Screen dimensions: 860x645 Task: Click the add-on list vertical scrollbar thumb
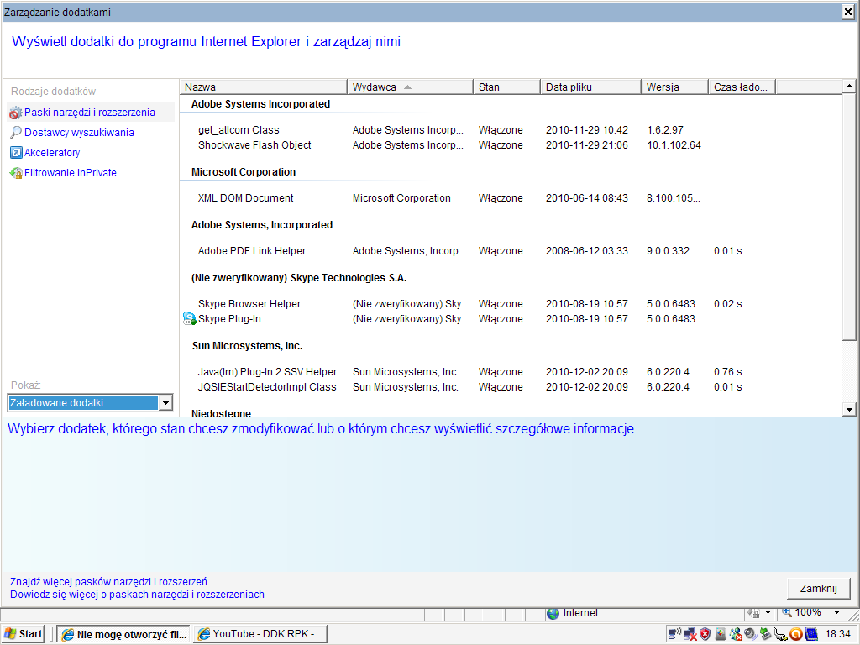[x=849, y=217]
